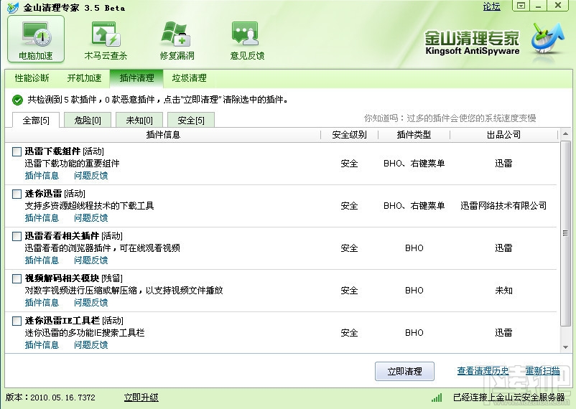Click the title bar app icon

[x=13, y=7]
